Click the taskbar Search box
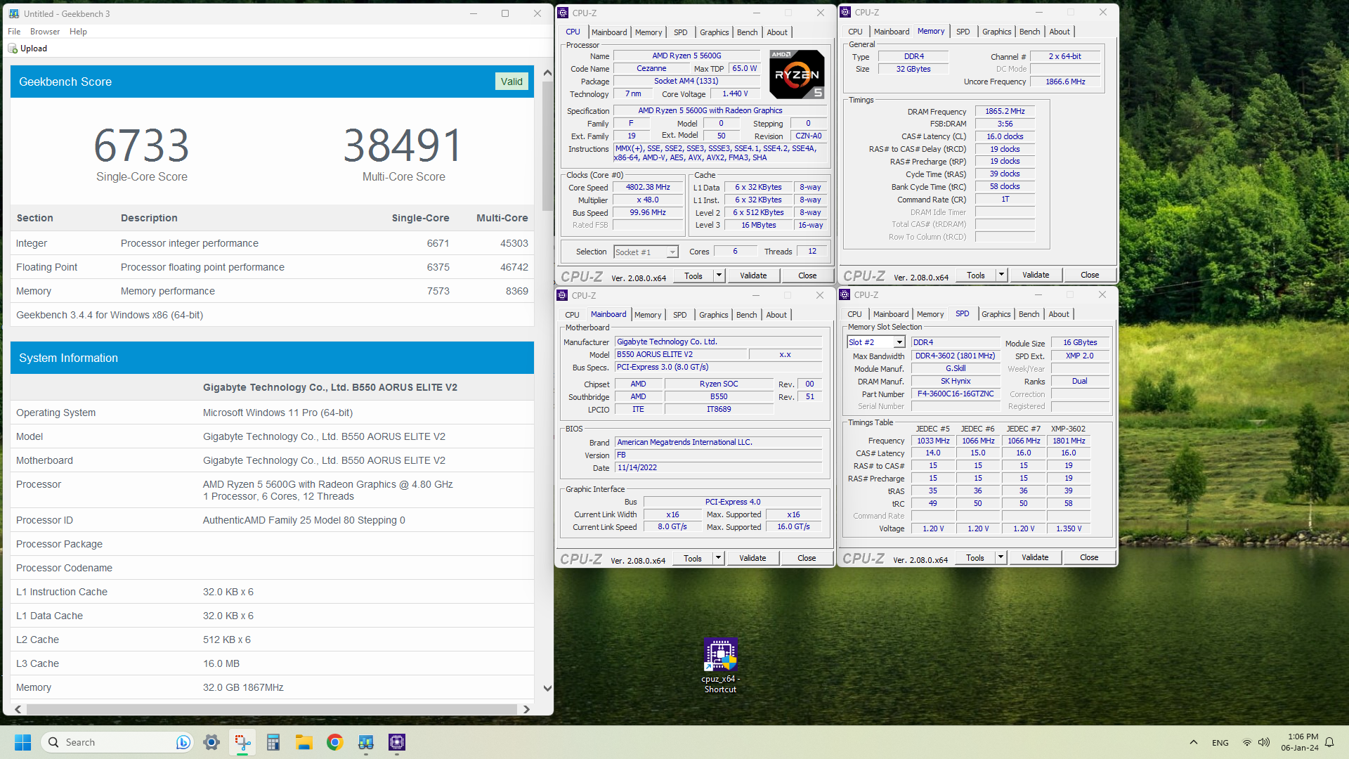This screenshot has width=1349, height=759. pyautogui.click(x=118, y=742)
